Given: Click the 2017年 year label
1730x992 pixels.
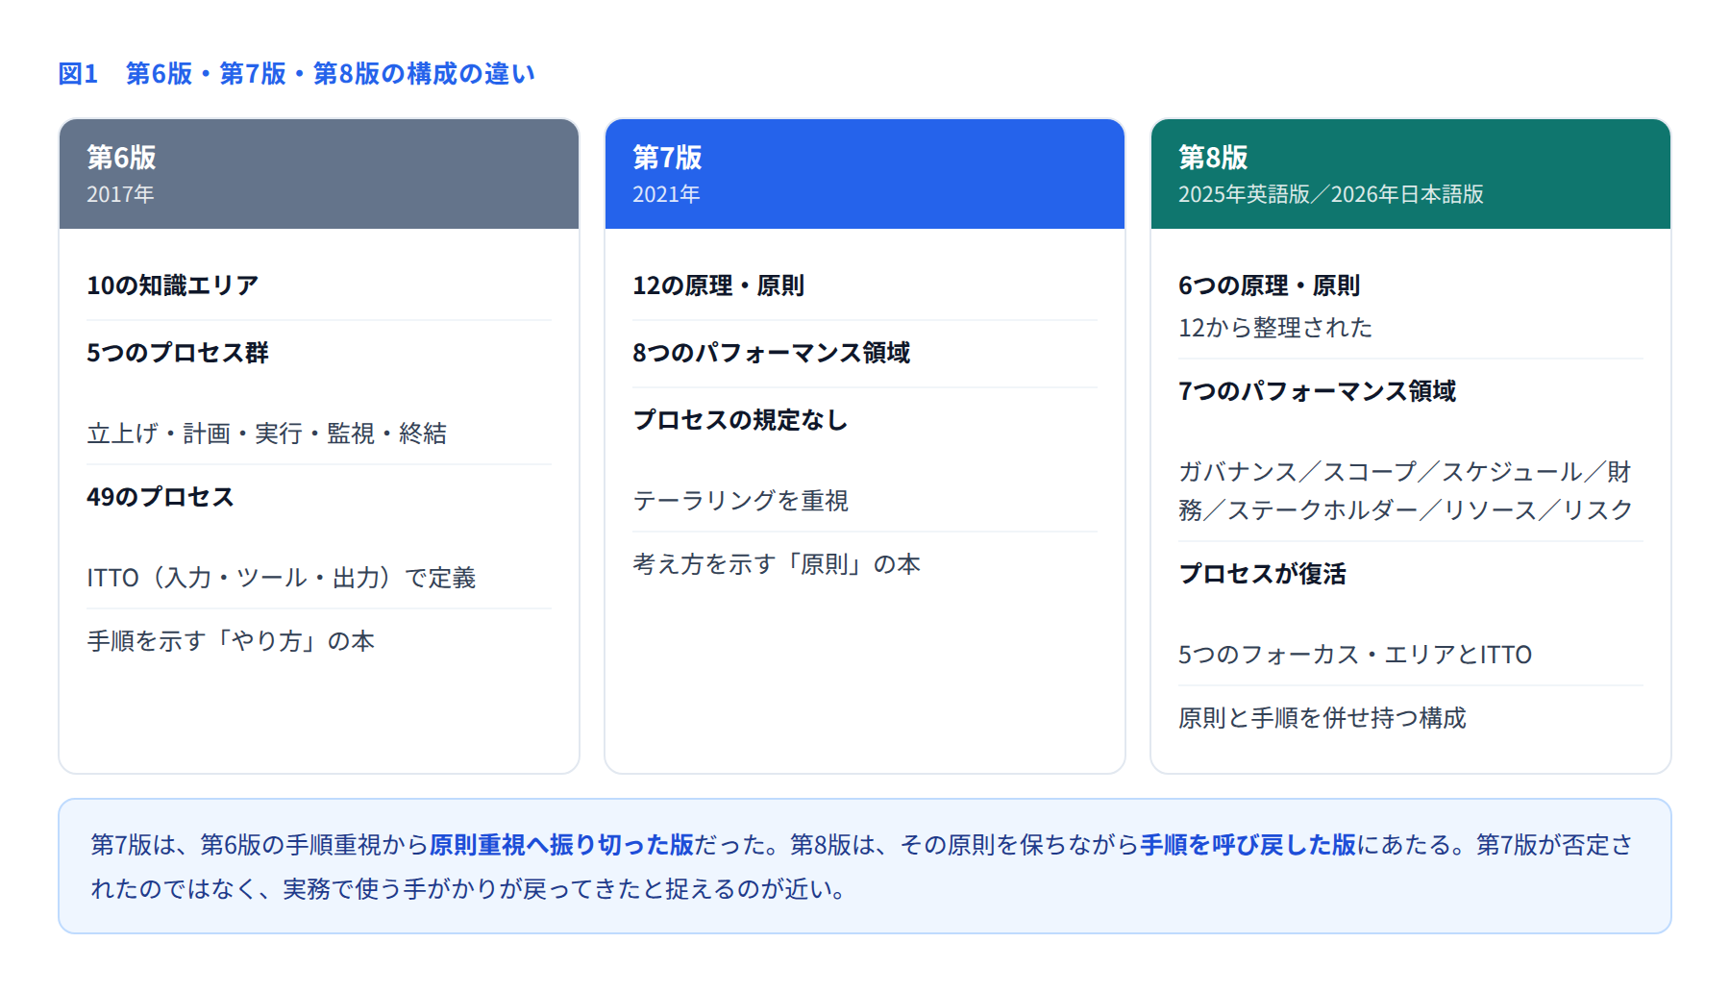Looking at the screenshot, I should click(120, 194).
